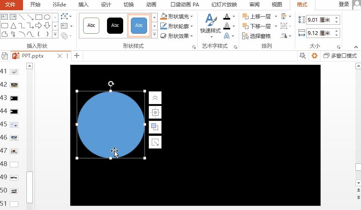Open 选择窗格 selection pane
361x210 pixels.
[256, 36]
